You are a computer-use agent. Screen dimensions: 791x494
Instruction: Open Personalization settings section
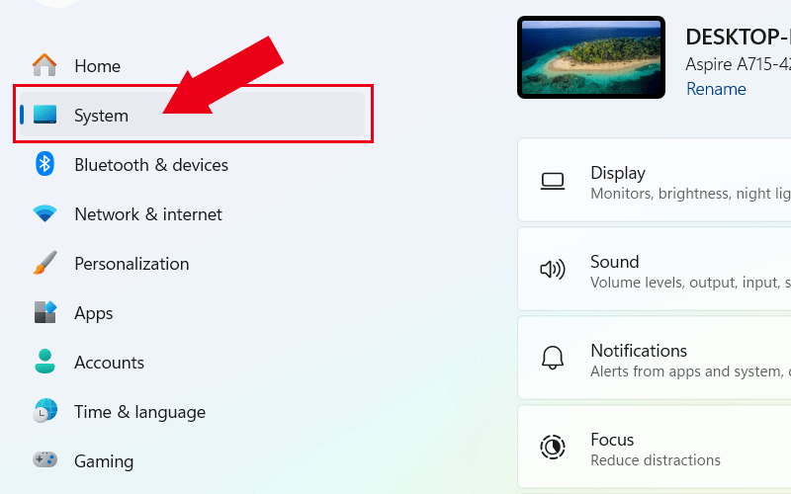[132, 264]
